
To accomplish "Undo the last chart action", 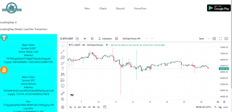I will [146, 39].
